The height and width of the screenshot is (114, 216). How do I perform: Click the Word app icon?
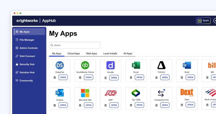pos(187,65)
